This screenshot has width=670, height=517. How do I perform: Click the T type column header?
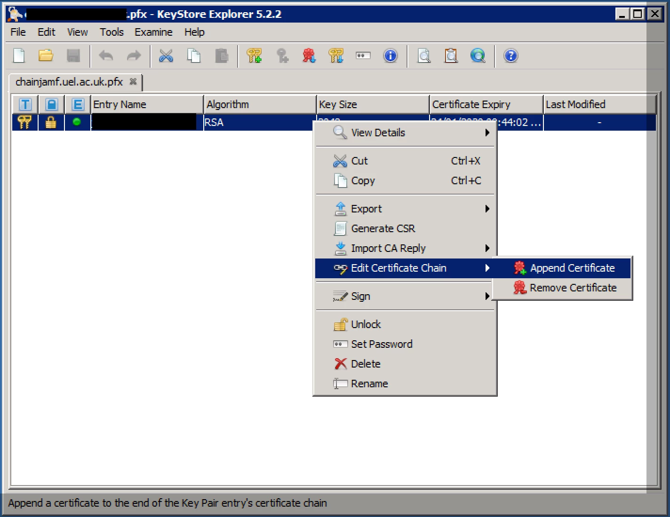pos(25,104)
